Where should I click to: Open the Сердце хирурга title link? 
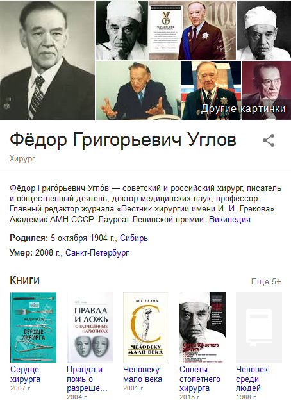[25, 374]
